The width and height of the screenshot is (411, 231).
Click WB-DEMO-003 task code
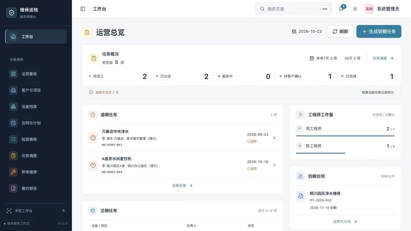point(112,145)
